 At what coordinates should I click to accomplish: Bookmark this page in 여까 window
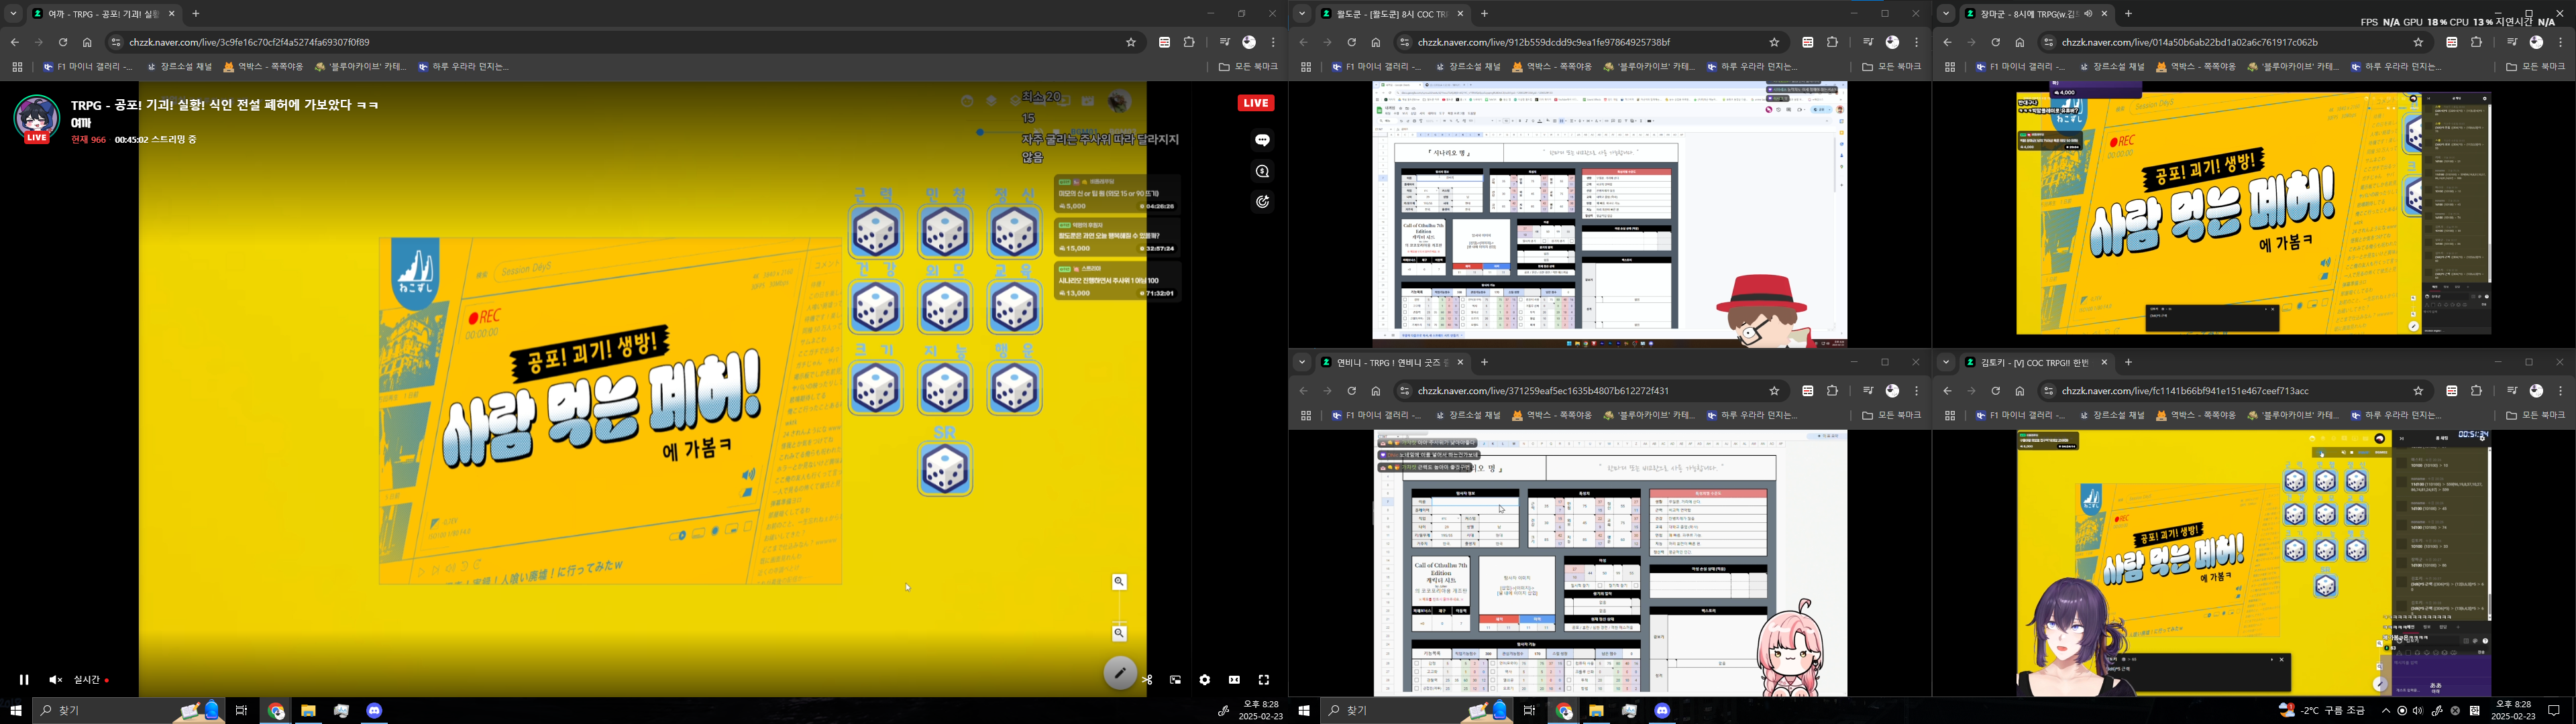click(1131, 42)
